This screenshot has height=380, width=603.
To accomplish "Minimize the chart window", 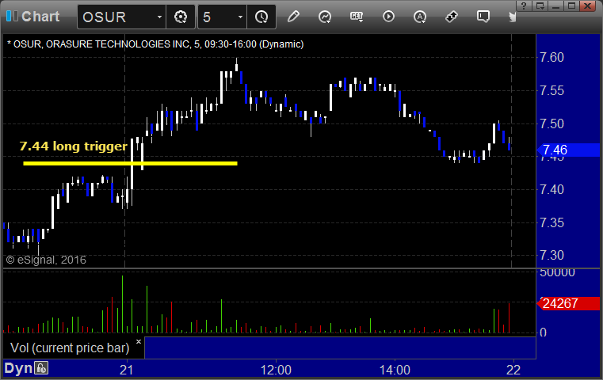I will click(555, 6).
